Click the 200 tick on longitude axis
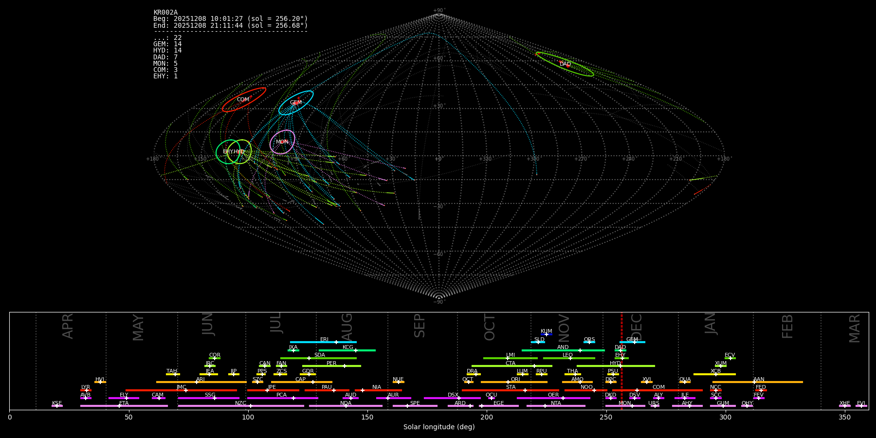This screenshot has height=438, width=876. [487, 418]
